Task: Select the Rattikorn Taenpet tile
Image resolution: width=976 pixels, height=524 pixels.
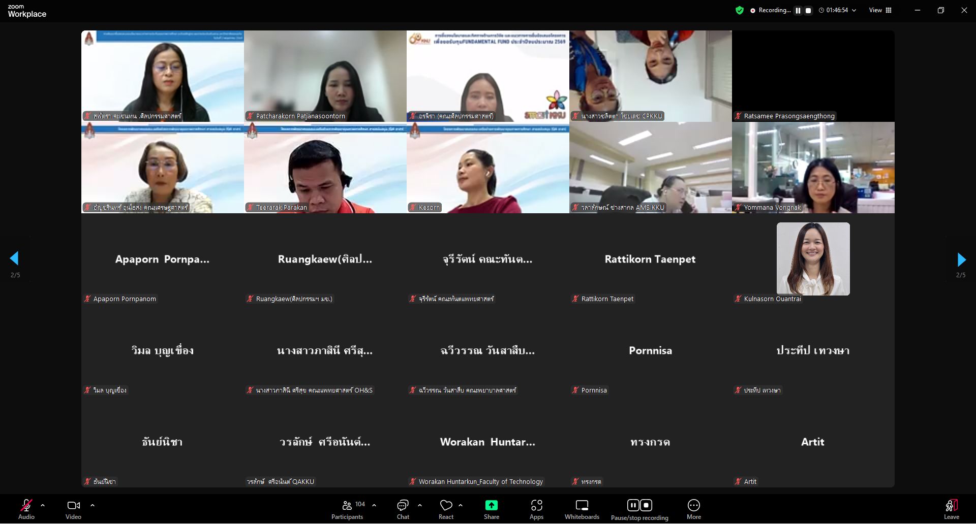Action: tap(651, 259)
